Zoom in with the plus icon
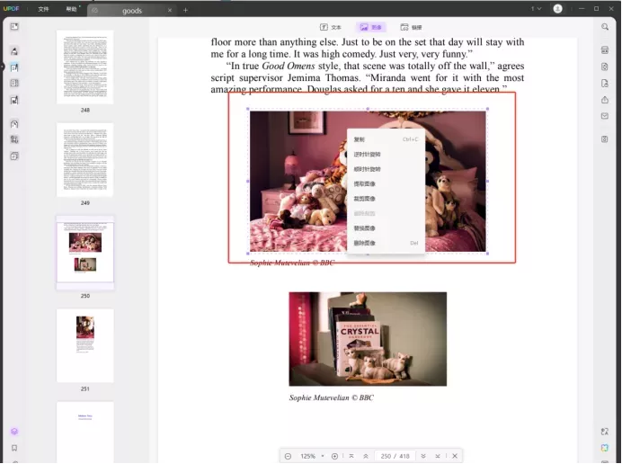This screenshot has width=622, height=464. tap(334, 456)
